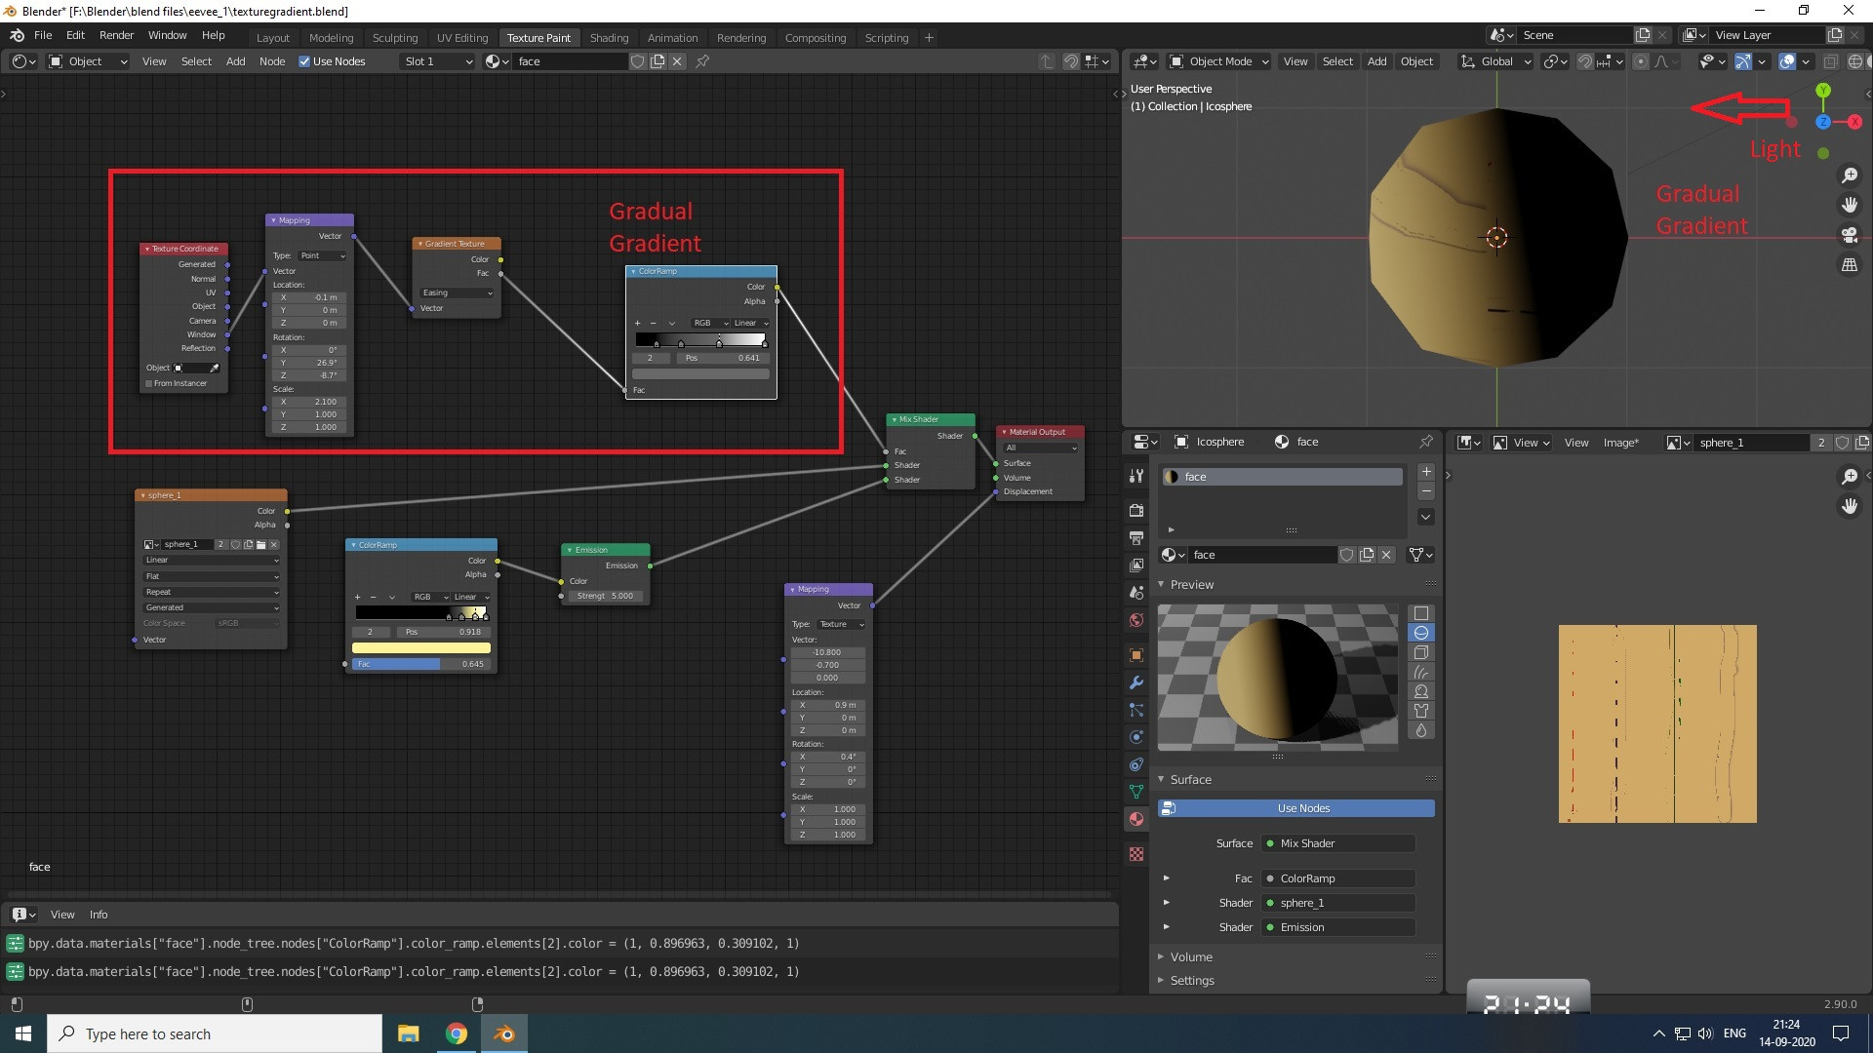
Task: Click the ColorRamp Fac input field
Action: (1337, 878)
